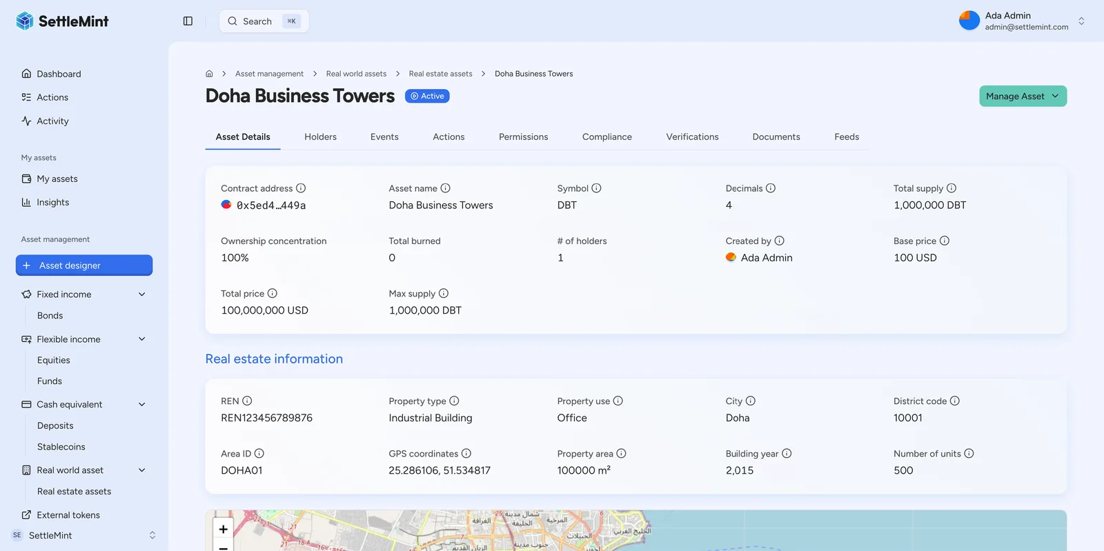Open the Permissions tab
The image size is (1104, 551).
pyautogui.click(x=524, y=137)
